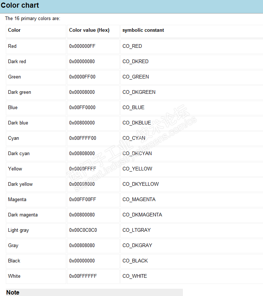Image resolution: width=263 pixels, height=296 pixels.
Task: Click the "Dark magenta" row label
Action: coord(23,215)
